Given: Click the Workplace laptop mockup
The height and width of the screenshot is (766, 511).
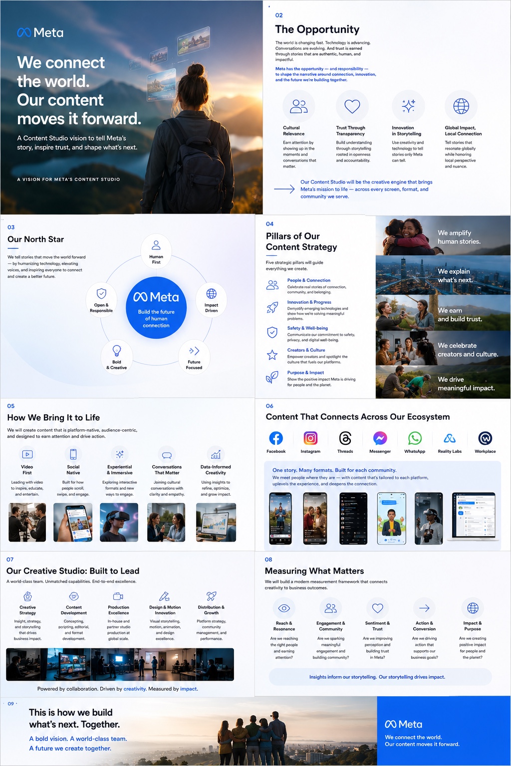Looking at the screenshot, I should coord(474,516).
